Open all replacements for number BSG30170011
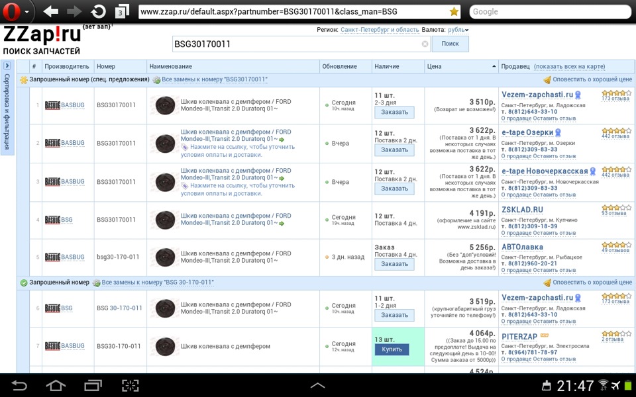636x397 pixels. pos(215,79)
